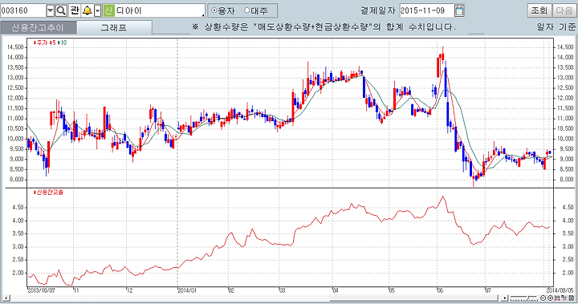Click the 10-day moving average legend
This screenshot has width=578, height=304.
point(63,43)
